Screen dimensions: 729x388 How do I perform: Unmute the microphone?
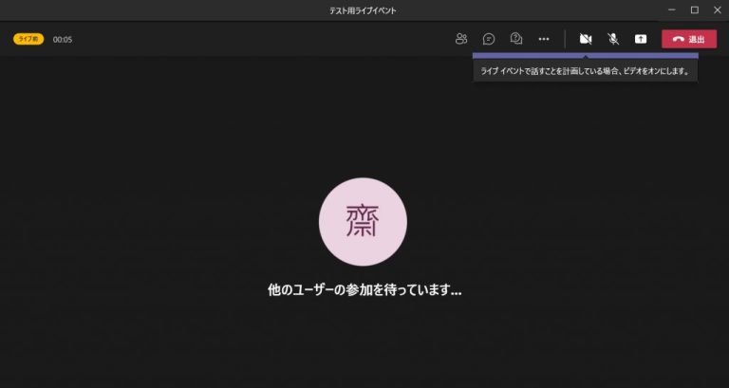(613, 39)
